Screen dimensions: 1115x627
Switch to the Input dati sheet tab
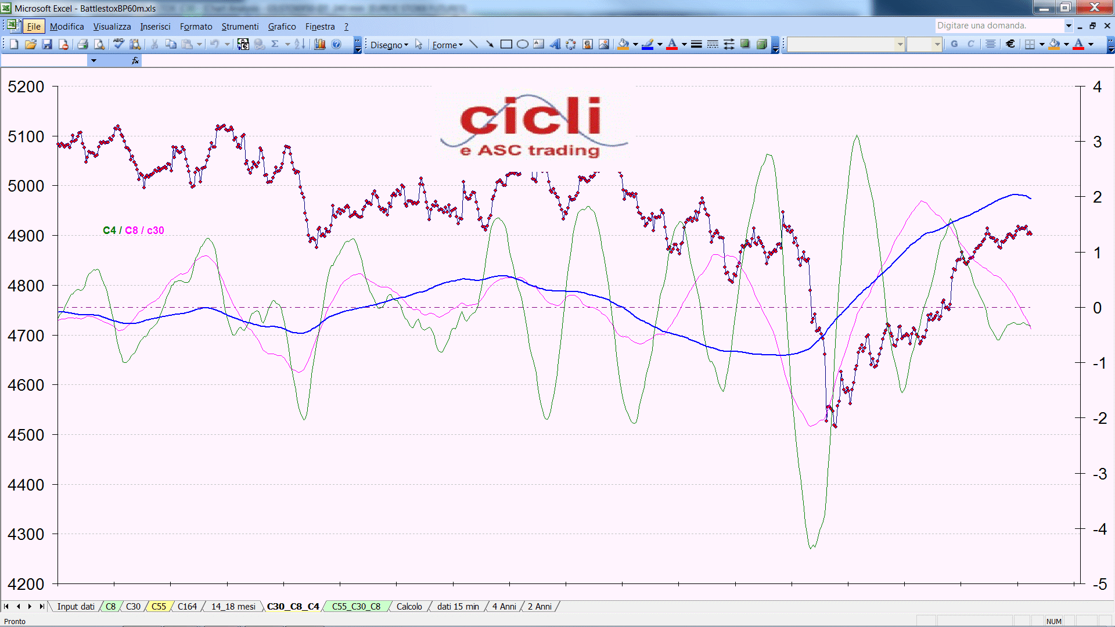[x=75, y=607]
